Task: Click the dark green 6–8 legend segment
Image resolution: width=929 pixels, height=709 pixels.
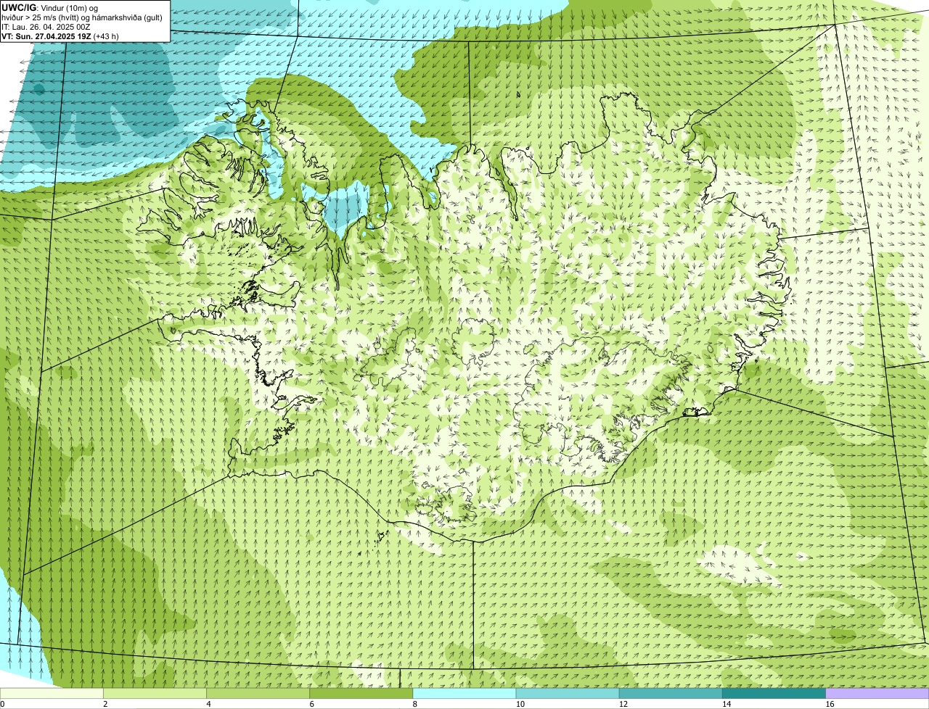Action: tap(361, 694)
